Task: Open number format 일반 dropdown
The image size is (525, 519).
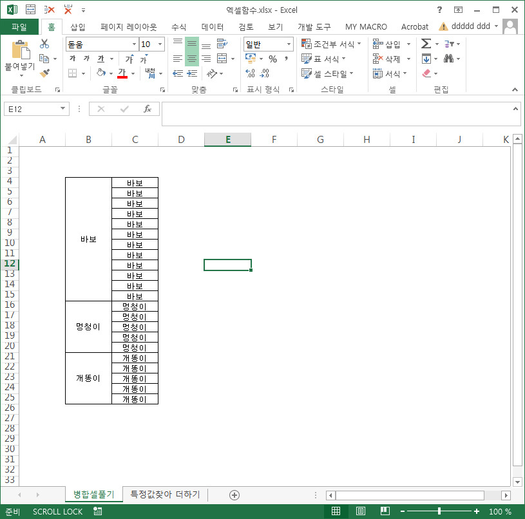Action: pyautogui.click(x=289, y=44)
